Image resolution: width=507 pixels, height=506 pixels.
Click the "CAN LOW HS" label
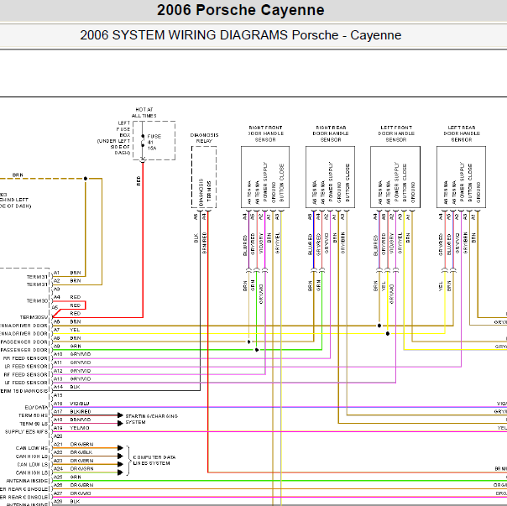pyautogui.click(x=32, y=448)
